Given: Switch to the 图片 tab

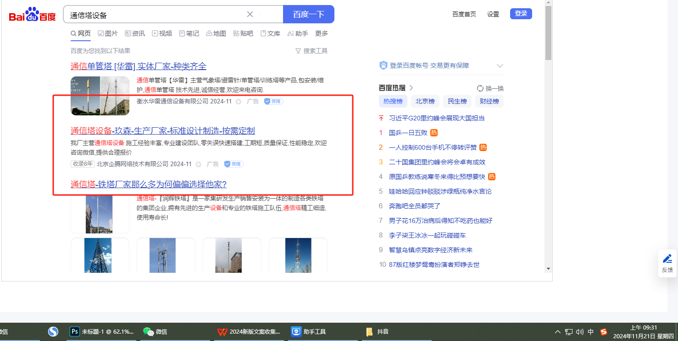Looking at the screenshot, I should 108,33.
